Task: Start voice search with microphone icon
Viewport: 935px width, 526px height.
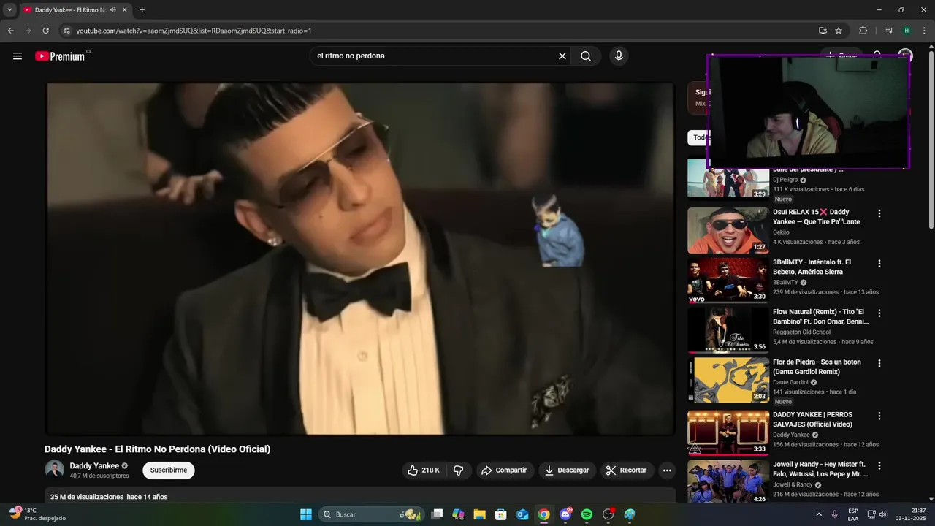Action: coord(619,56)
